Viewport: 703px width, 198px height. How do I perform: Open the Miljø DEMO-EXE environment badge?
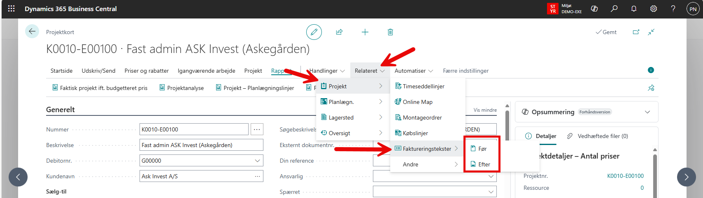pyautogui.click(x=564, y=9)
